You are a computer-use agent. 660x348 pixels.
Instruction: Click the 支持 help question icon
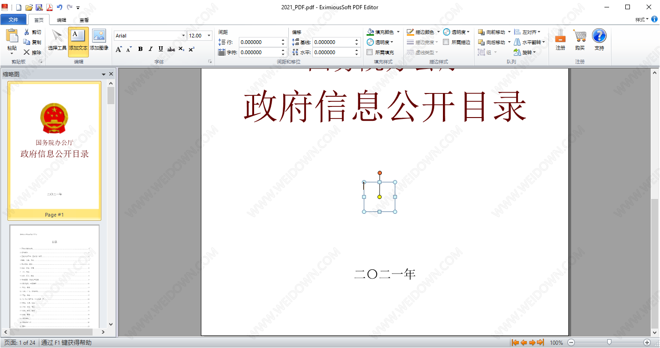(599, 36)
